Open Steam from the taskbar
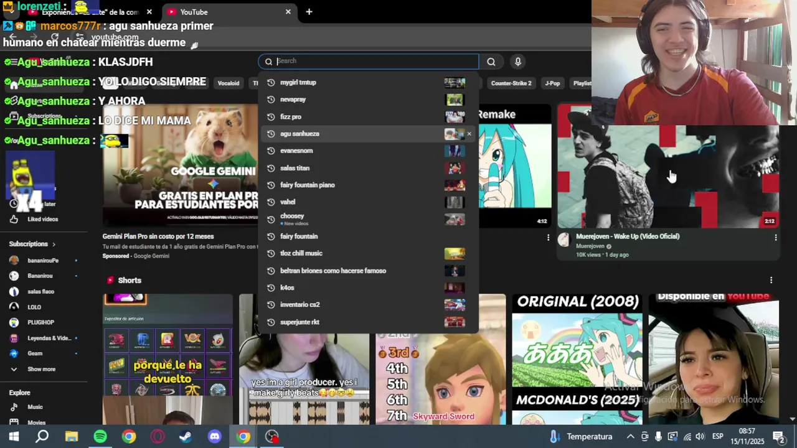The image size is (797, 448). pos(186,437)
